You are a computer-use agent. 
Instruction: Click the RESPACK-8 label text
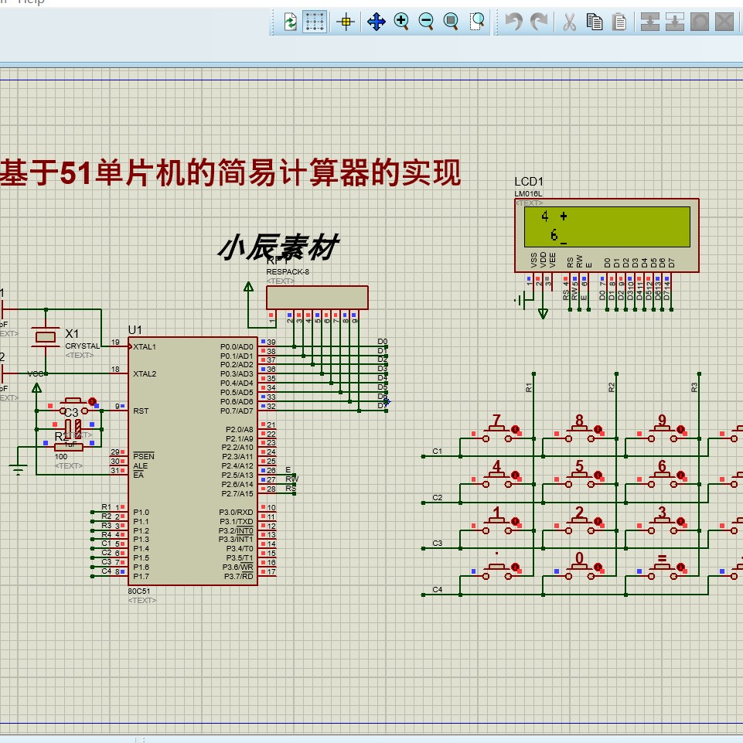click(x=288, y=272)
